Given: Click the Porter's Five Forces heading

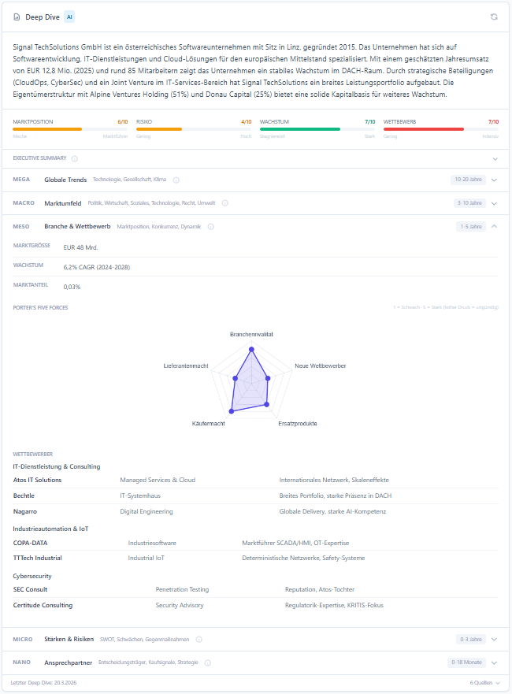Looking at the screenshot, I should pos(40,307).
